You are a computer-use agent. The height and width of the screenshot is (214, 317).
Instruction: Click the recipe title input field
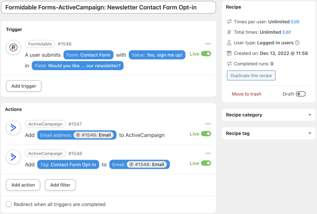coord(108,7)
